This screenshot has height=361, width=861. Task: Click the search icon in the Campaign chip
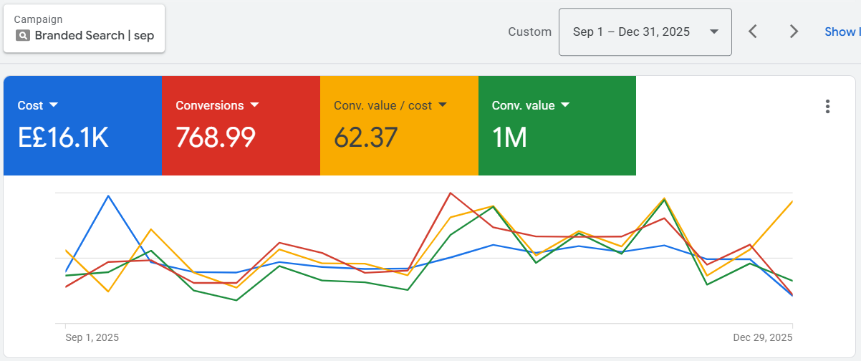pos(23,36)
